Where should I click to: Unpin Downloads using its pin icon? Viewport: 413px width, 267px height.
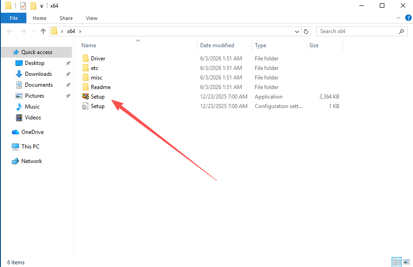[x=68, y=74]
